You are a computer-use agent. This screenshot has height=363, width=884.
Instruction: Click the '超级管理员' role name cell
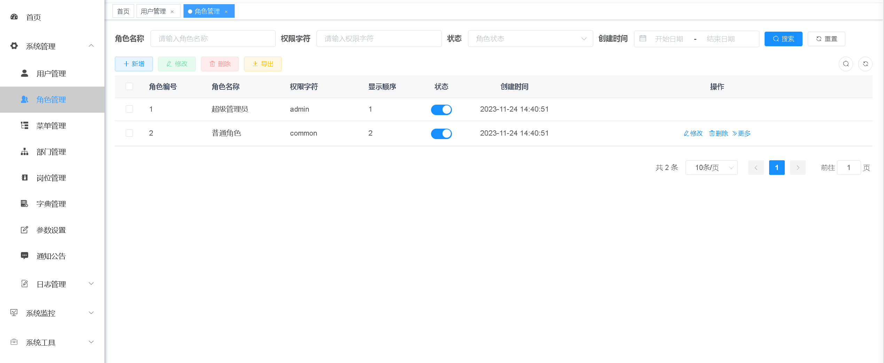(x=230, y=109)
